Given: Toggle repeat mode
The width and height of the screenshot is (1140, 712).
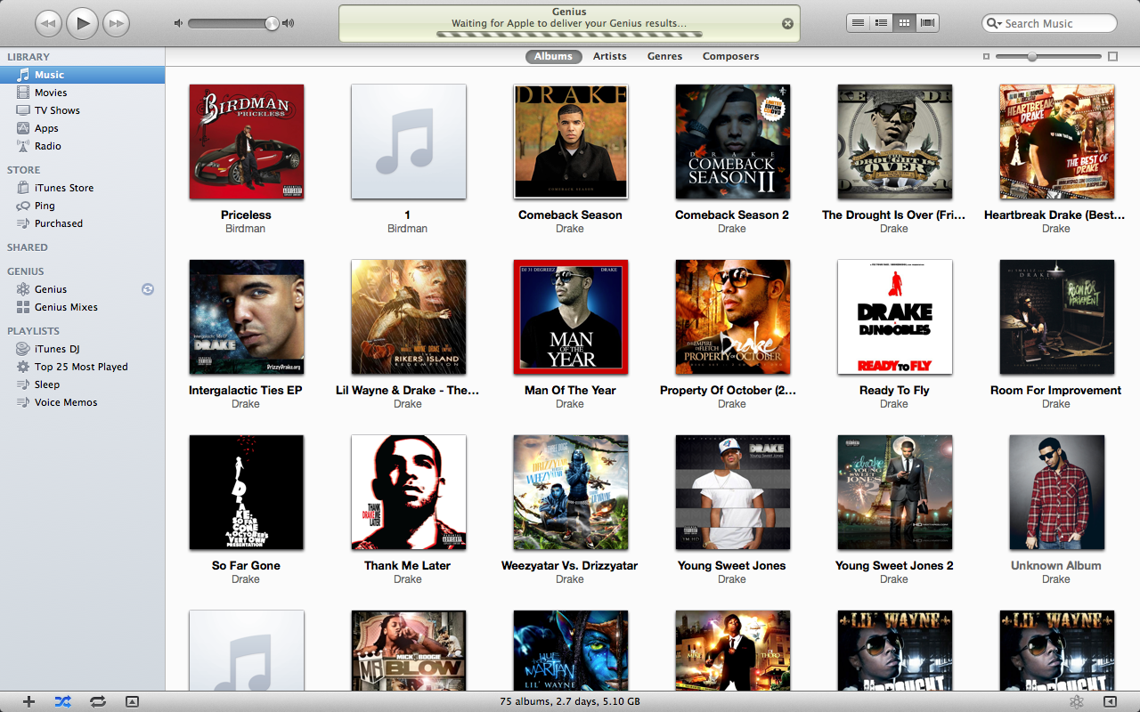Looking at the screenshot, I should point(98,701).
